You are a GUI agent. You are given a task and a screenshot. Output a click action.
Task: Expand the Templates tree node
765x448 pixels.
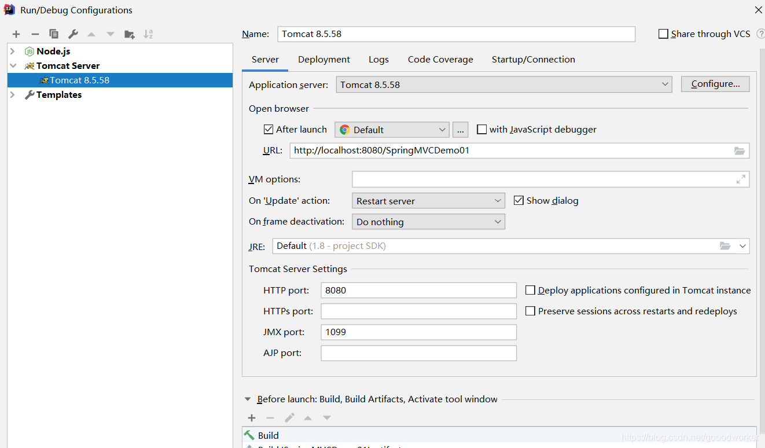point(13,95)
